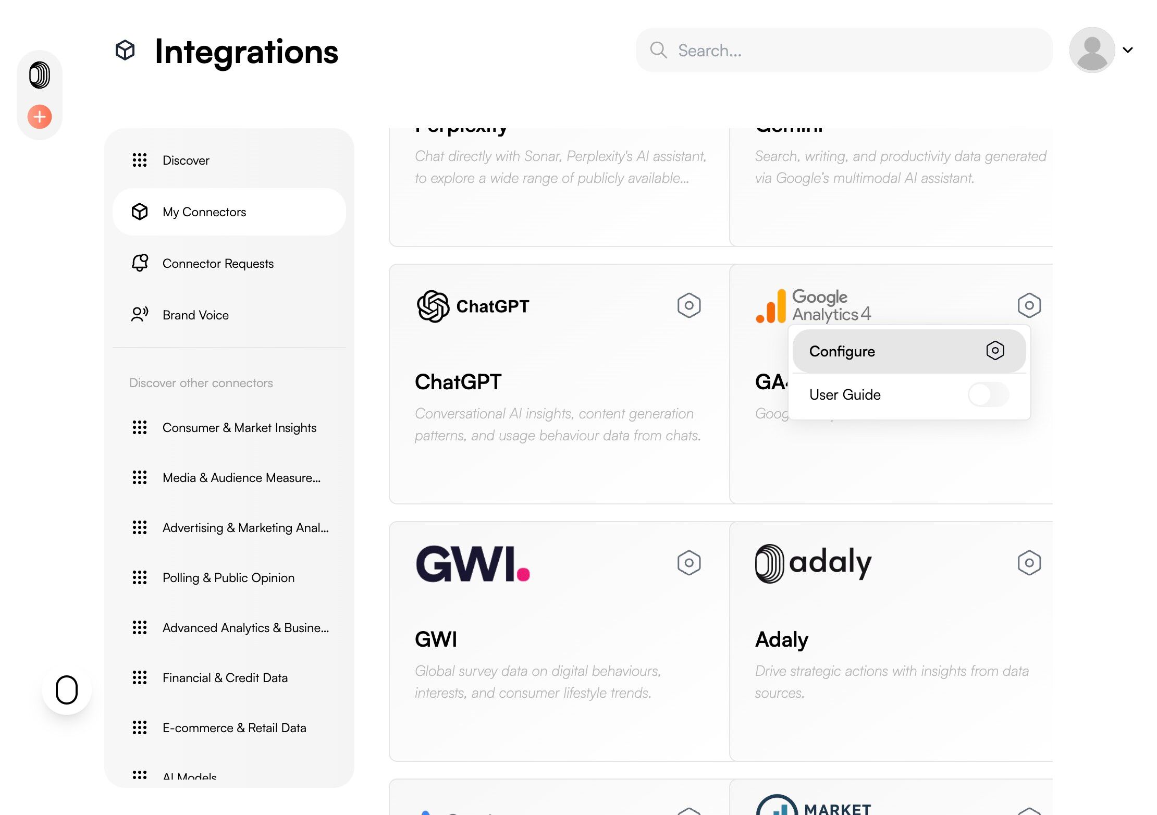
Task: Open Connector Requests in sidebar
Action: [x=218, y=264]
